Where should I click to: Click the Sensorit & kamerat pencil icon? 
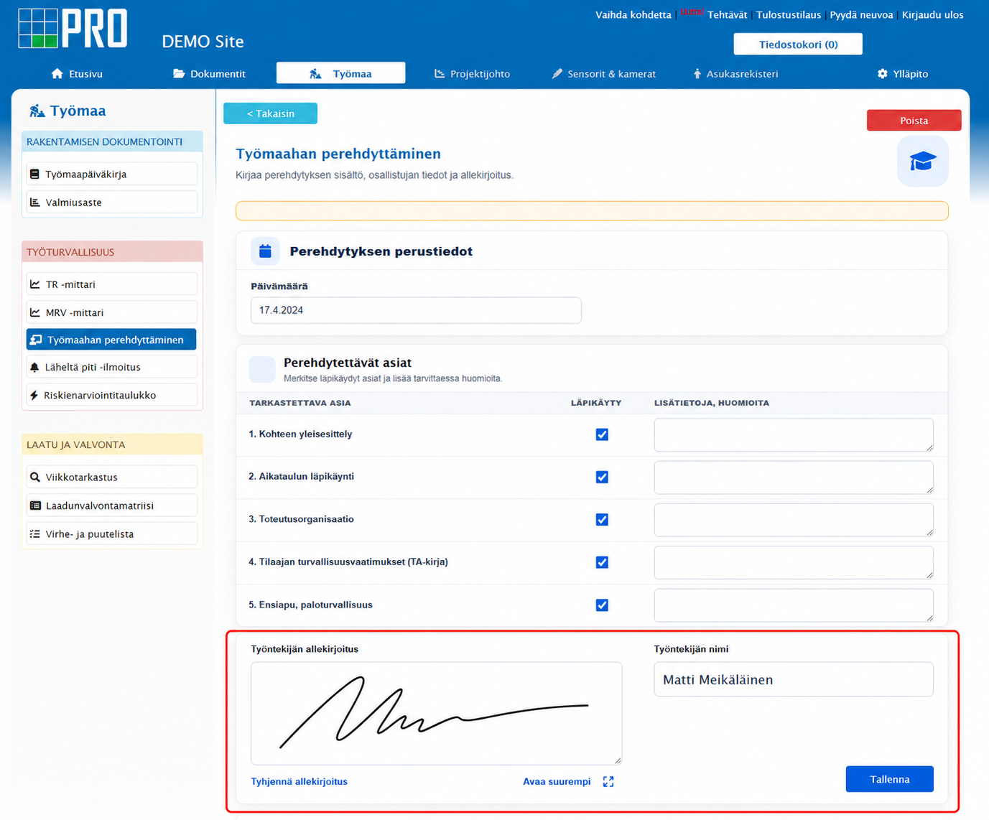click(557, 74)
